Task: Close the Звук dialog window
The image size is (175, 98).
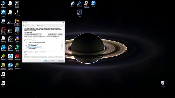Action: coord(63,23)
